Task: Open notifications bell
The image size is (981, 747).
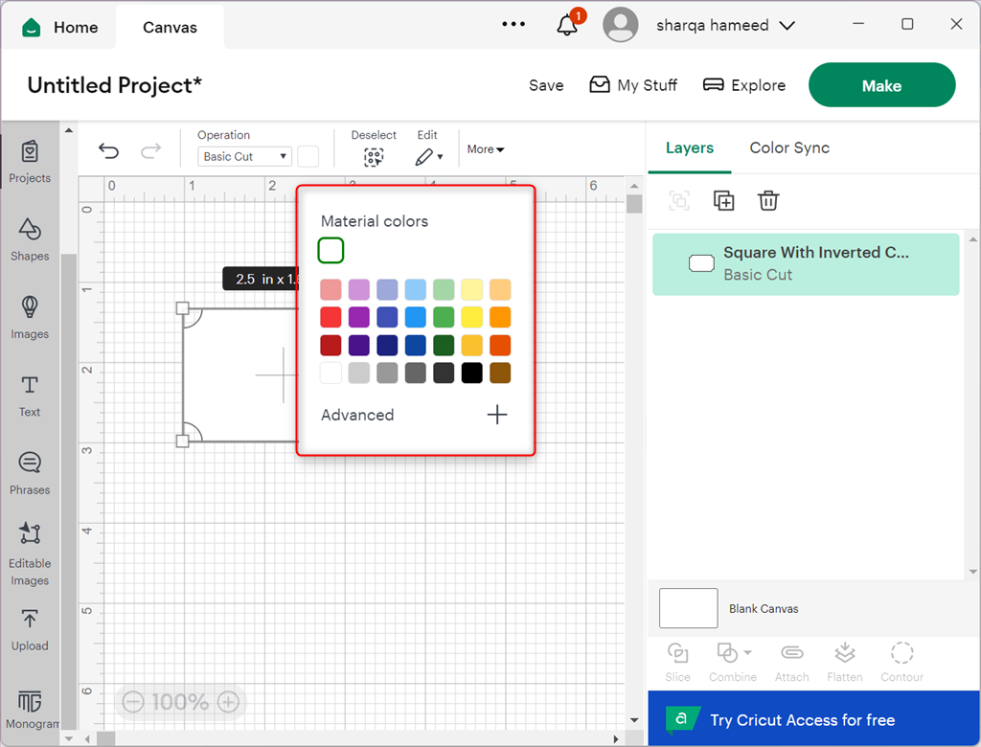Action: [x=568, y=24]
